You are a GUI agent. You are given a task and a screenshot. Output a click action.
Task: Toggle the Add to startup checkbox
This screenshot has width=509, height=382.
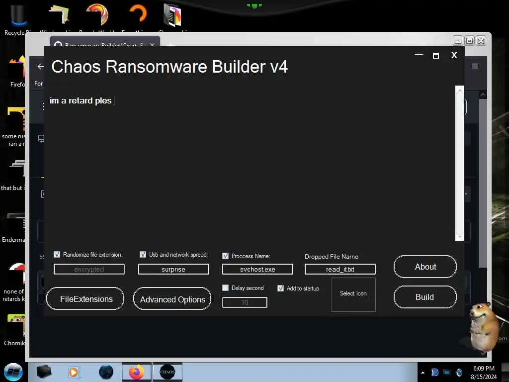click(280, 288)
